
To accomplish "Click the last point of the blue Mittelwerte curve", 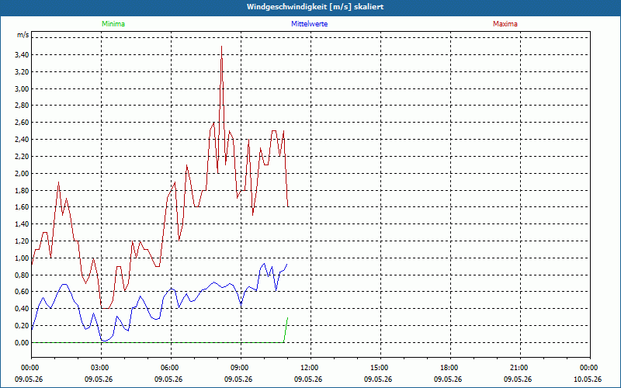I will click(x=286, y=265).
